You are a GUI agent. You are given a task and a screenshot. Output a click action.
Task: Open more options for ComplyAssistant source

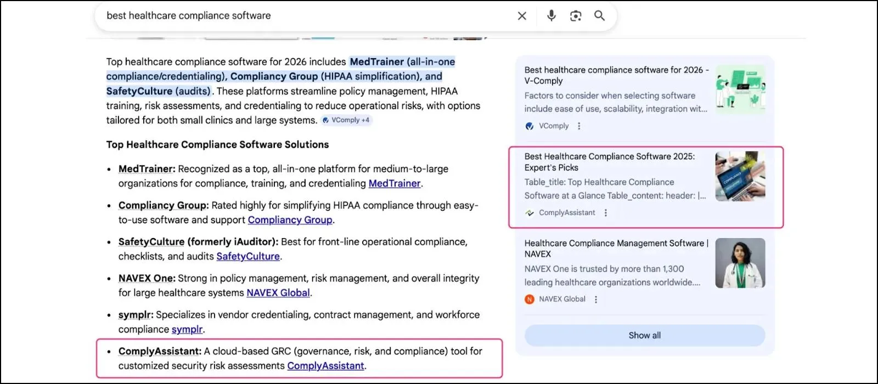click(x=606, y=213)
